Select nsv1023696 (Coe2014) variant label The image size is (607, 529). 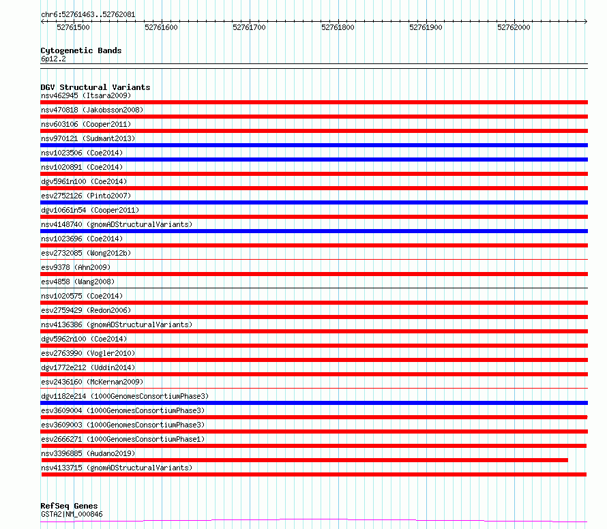[x=82, y=239]
